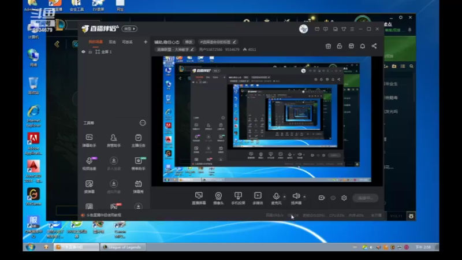
Task: Click the round eye icon beside the record button
Action: pos(333,198)
